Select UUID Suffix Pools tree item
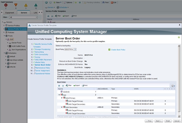The image size is (182, 123). click(18, 46)
